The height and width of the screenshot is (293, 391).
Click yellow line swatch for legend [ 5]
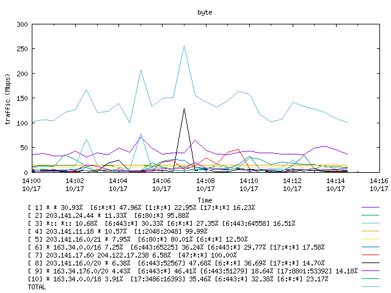point(370,239)
